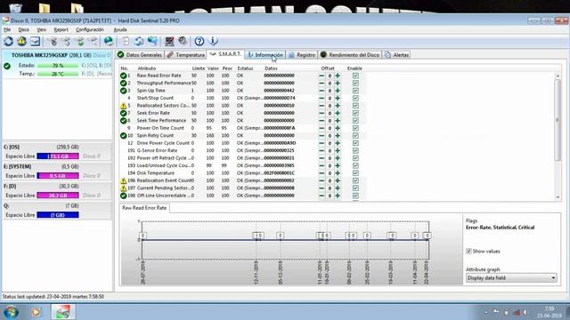Image resolution: width=570 pixels, height=320 pixels.
Task: Open the Attribute graph dropdown
Action: 511,278
